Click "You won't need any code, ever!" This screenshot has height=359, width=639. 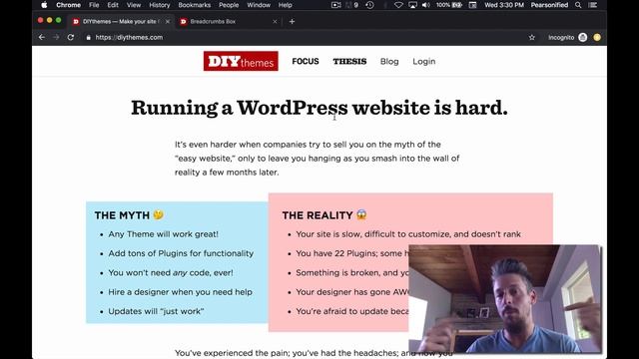coord(171,272)
